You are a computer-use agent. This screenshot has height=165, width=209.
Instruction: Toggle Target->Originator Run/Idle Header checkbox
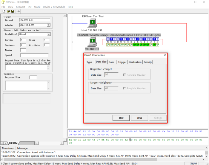[124, 88]
